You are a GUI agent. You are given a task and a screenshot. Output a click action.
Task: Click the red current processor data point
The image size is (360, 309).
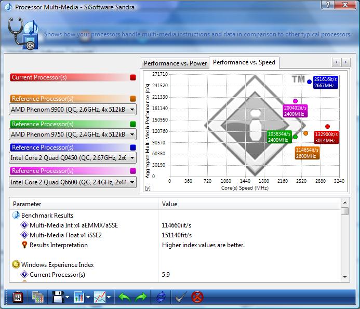point(327,127)
